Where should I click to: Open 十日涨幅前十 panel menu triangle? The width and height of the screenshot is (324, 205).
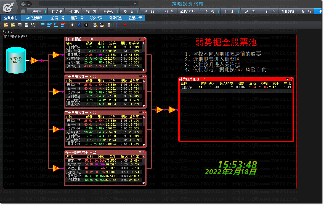[x=140, y=39]
